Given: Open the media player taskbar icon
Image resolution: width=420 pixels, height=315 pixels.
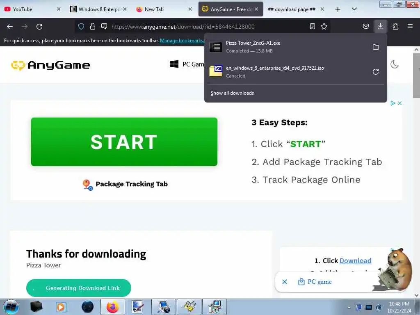Looking at the screenshot, I should (x=61, y=307).
